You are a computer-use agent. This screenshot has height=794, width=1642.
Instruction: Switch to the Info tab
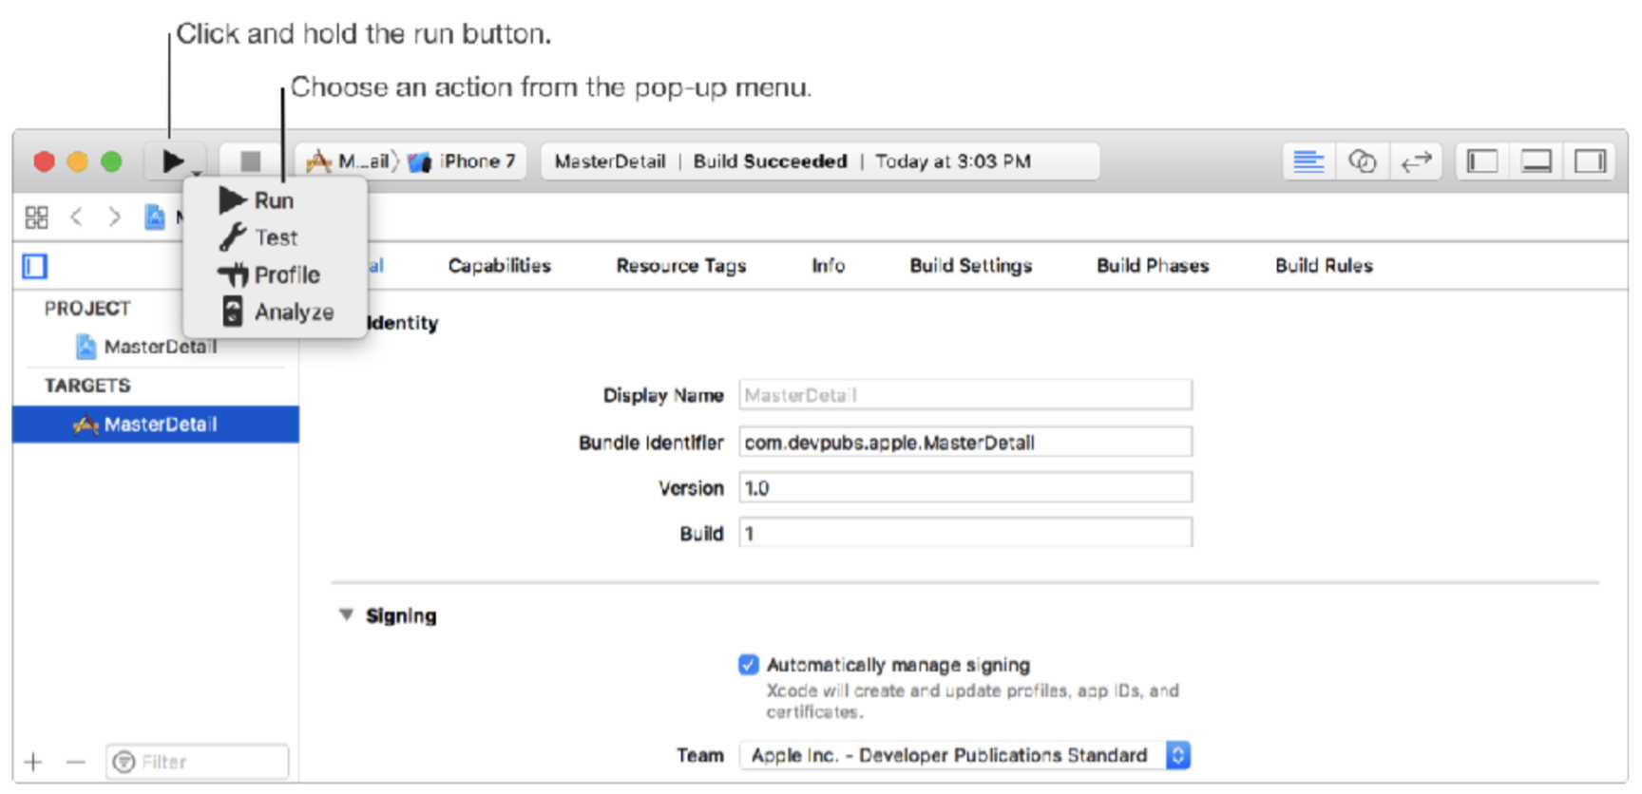coord(828,266)
